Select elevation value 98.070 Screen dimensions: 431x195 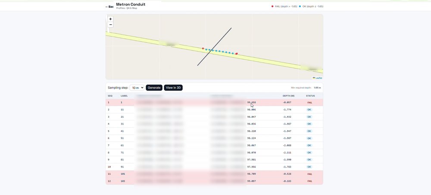click(x=252, y=152)
